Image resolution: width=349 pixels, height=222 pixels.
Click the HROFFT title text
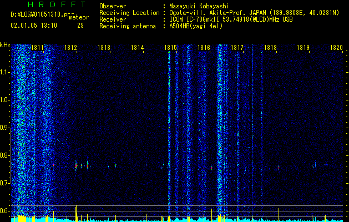pyautogui.click(x=57, y=4)
